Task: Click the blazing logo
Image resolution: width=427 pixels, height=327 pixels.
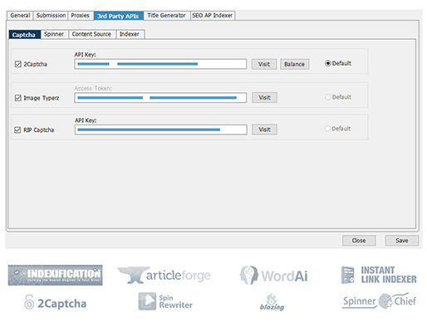Action: (272, 302)
